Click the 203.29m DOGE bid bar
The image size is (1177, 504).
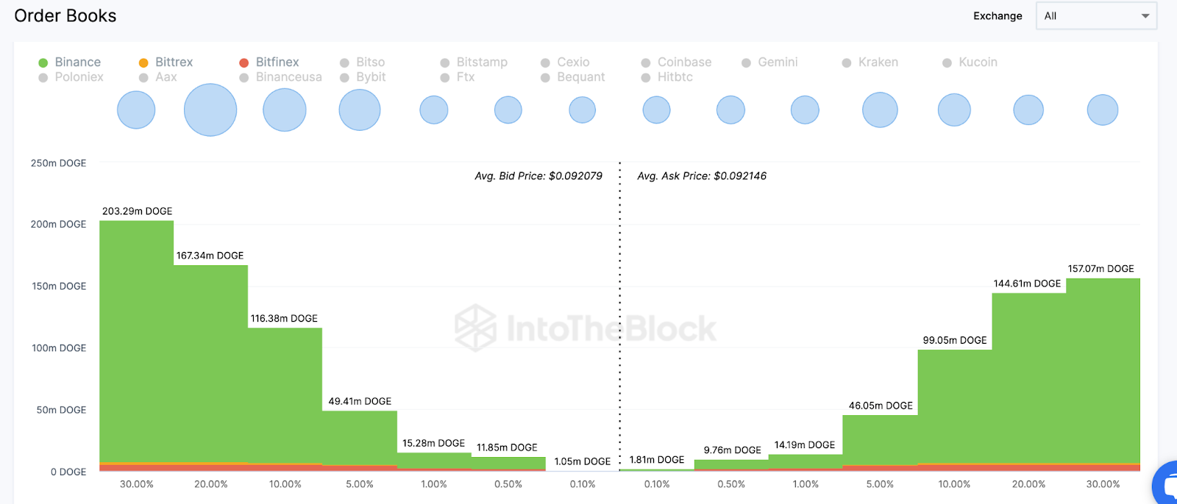point(137,338)
